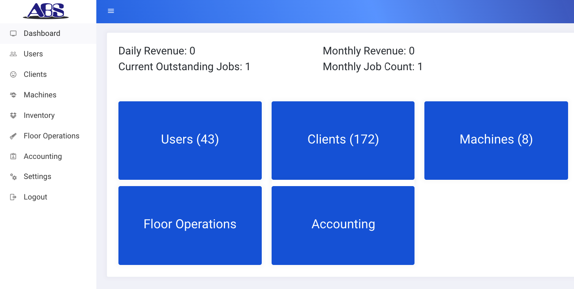Toggle the hamburger menu in the header
This screenshot has height=289, width=574.
tap(111, 11)
